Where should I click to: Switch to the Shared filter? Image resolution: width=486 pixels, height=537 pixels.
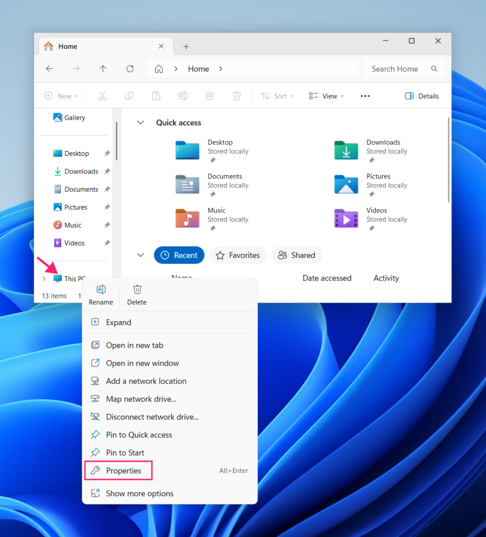(297, 255)
